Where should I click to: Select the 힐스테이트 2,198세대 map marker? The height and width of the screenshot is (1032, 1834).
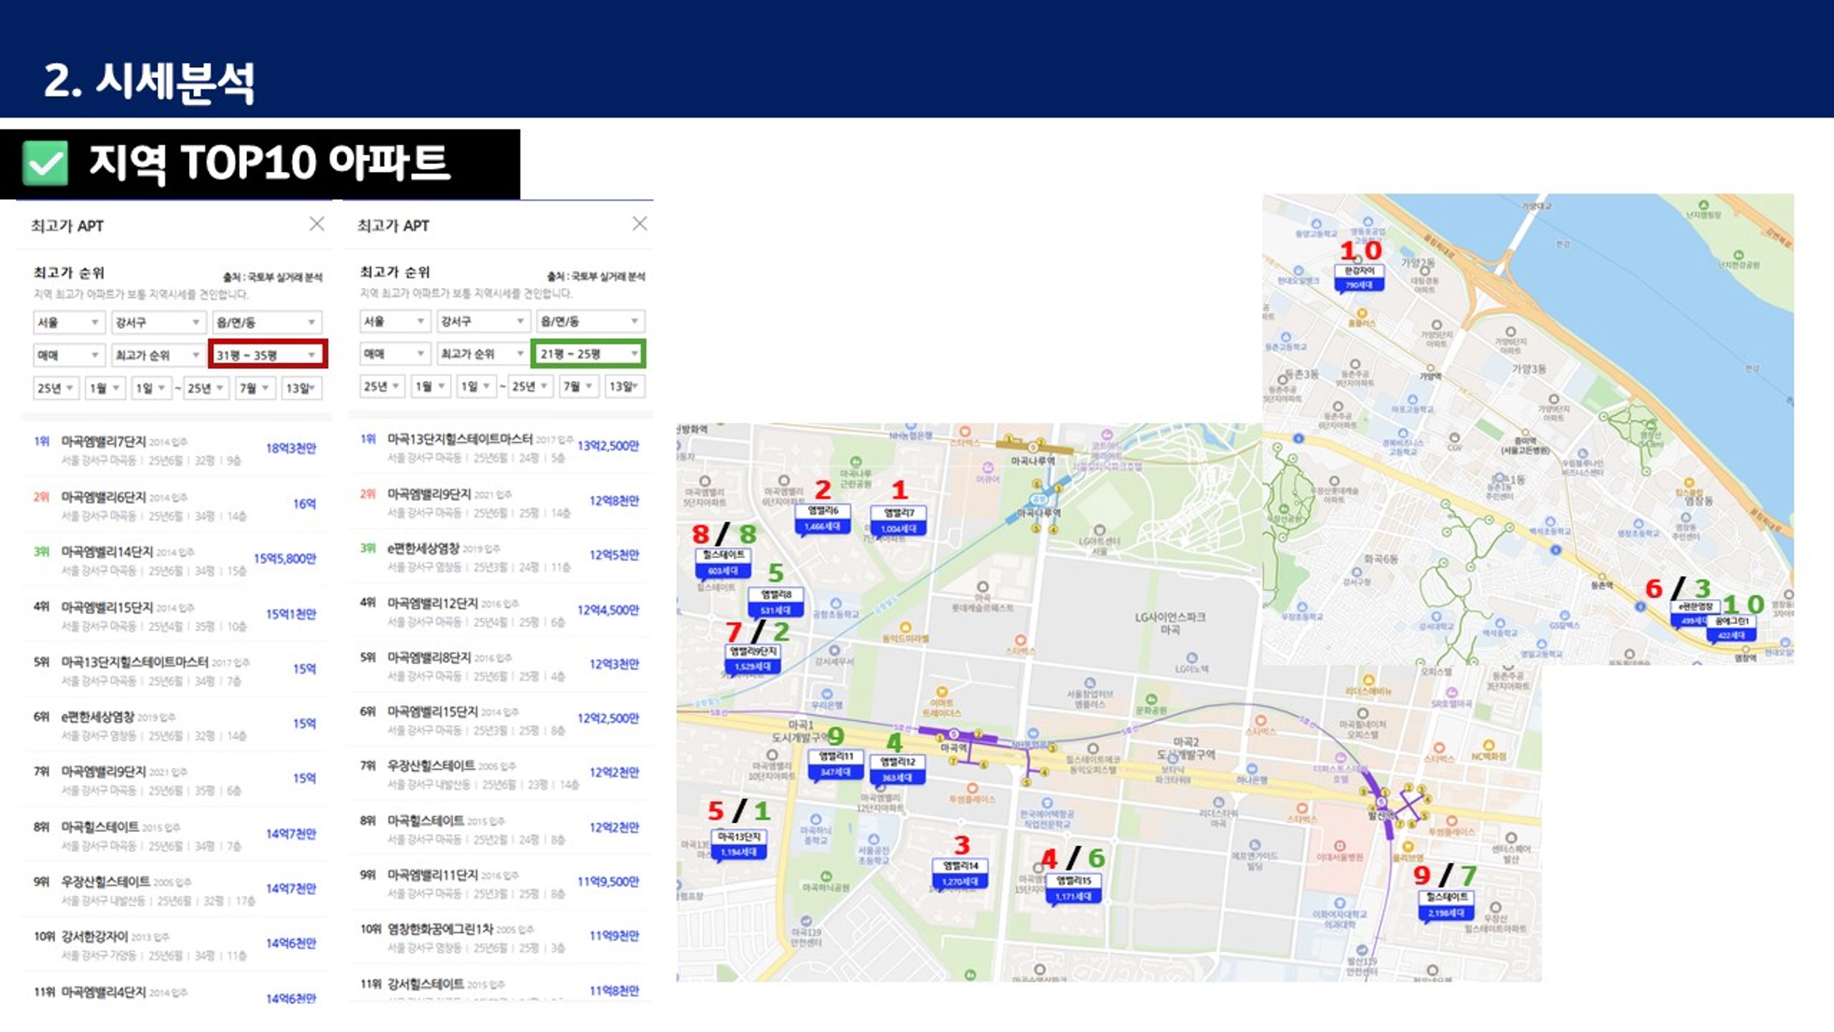point(1446,905)
